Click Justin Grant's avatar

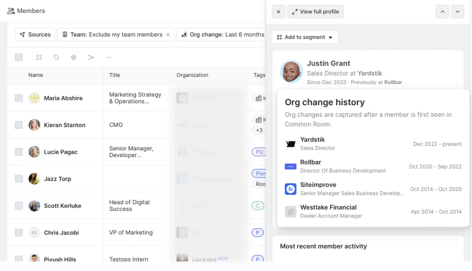pyautogui.click(x=291, y=72)
